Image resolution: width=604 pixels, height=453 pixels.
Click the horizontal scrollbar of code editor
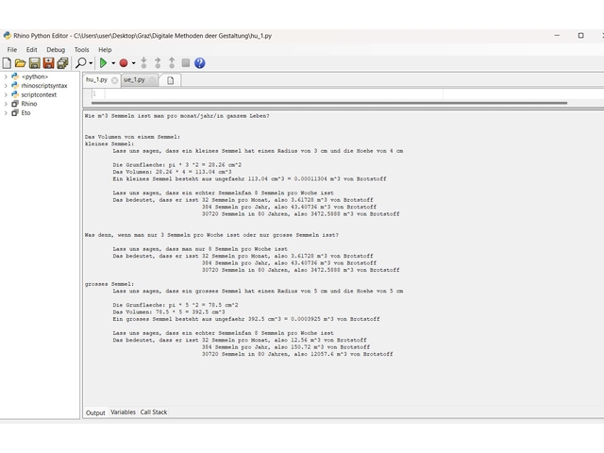[x=329, y=103]
